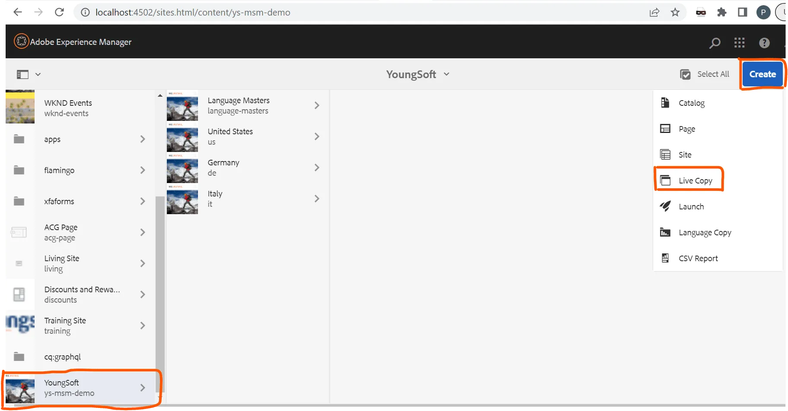Choose Page from the Create menu
Image resolution: width=788 pixels, height=411 pixels.
point(718,129)
